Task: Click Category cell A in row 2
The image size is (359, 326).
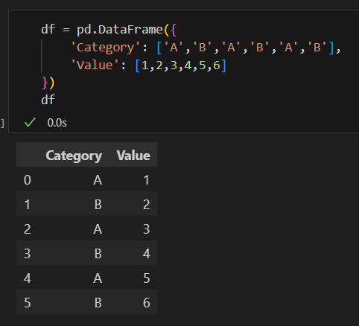Action: [98, 229]
